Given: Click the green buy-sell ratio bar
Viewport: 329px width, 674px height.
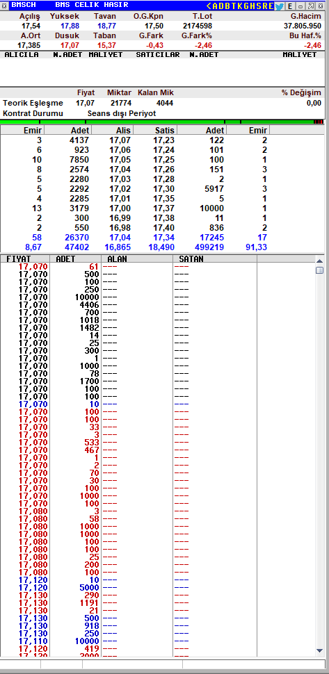Looking at the screenshot, I should pyautogui.click(x=163, y=122).
